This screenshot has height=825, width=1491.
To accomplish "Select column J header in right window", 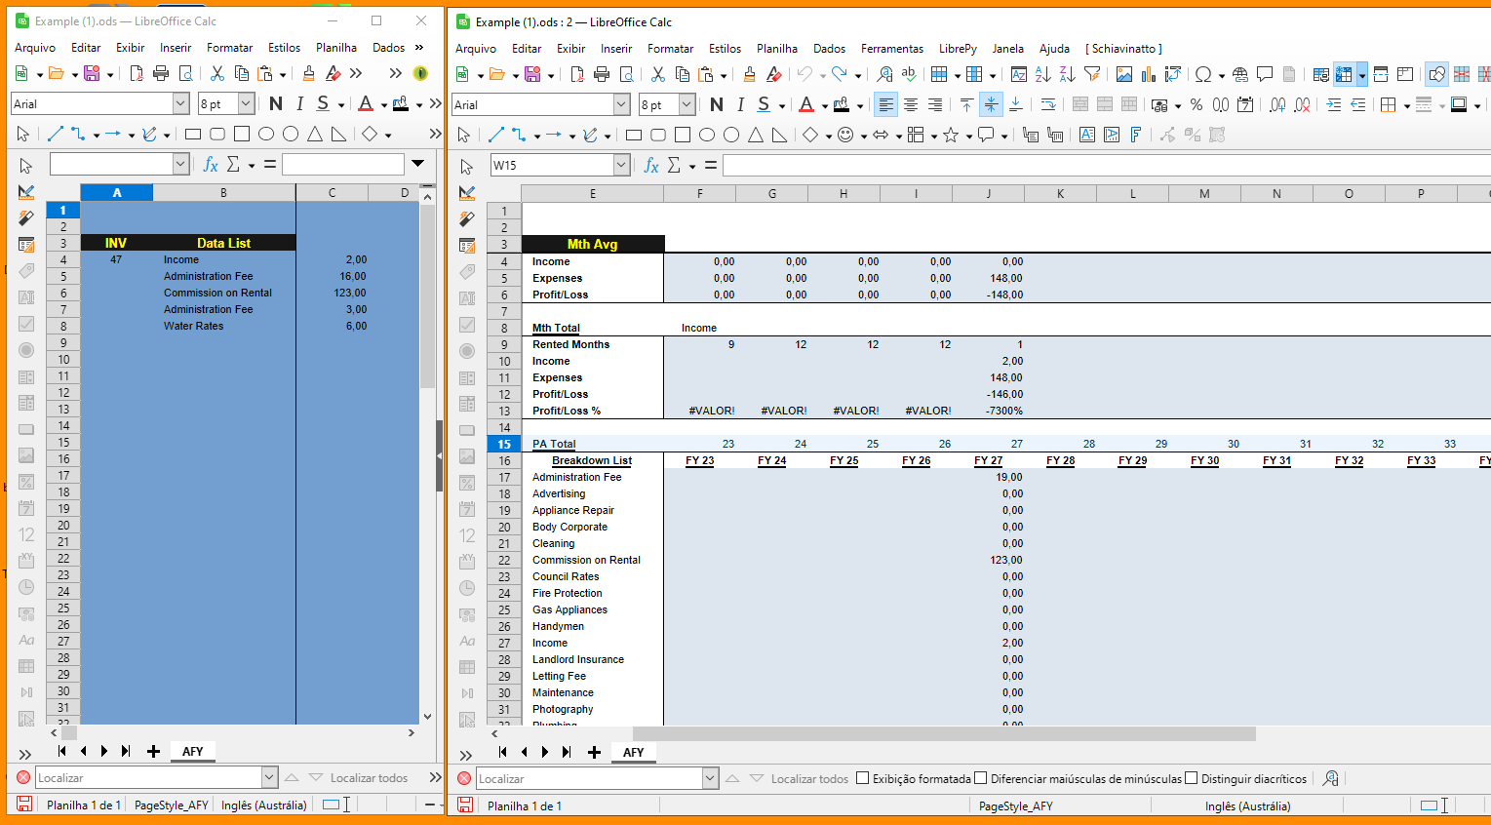I will (988, 193).
